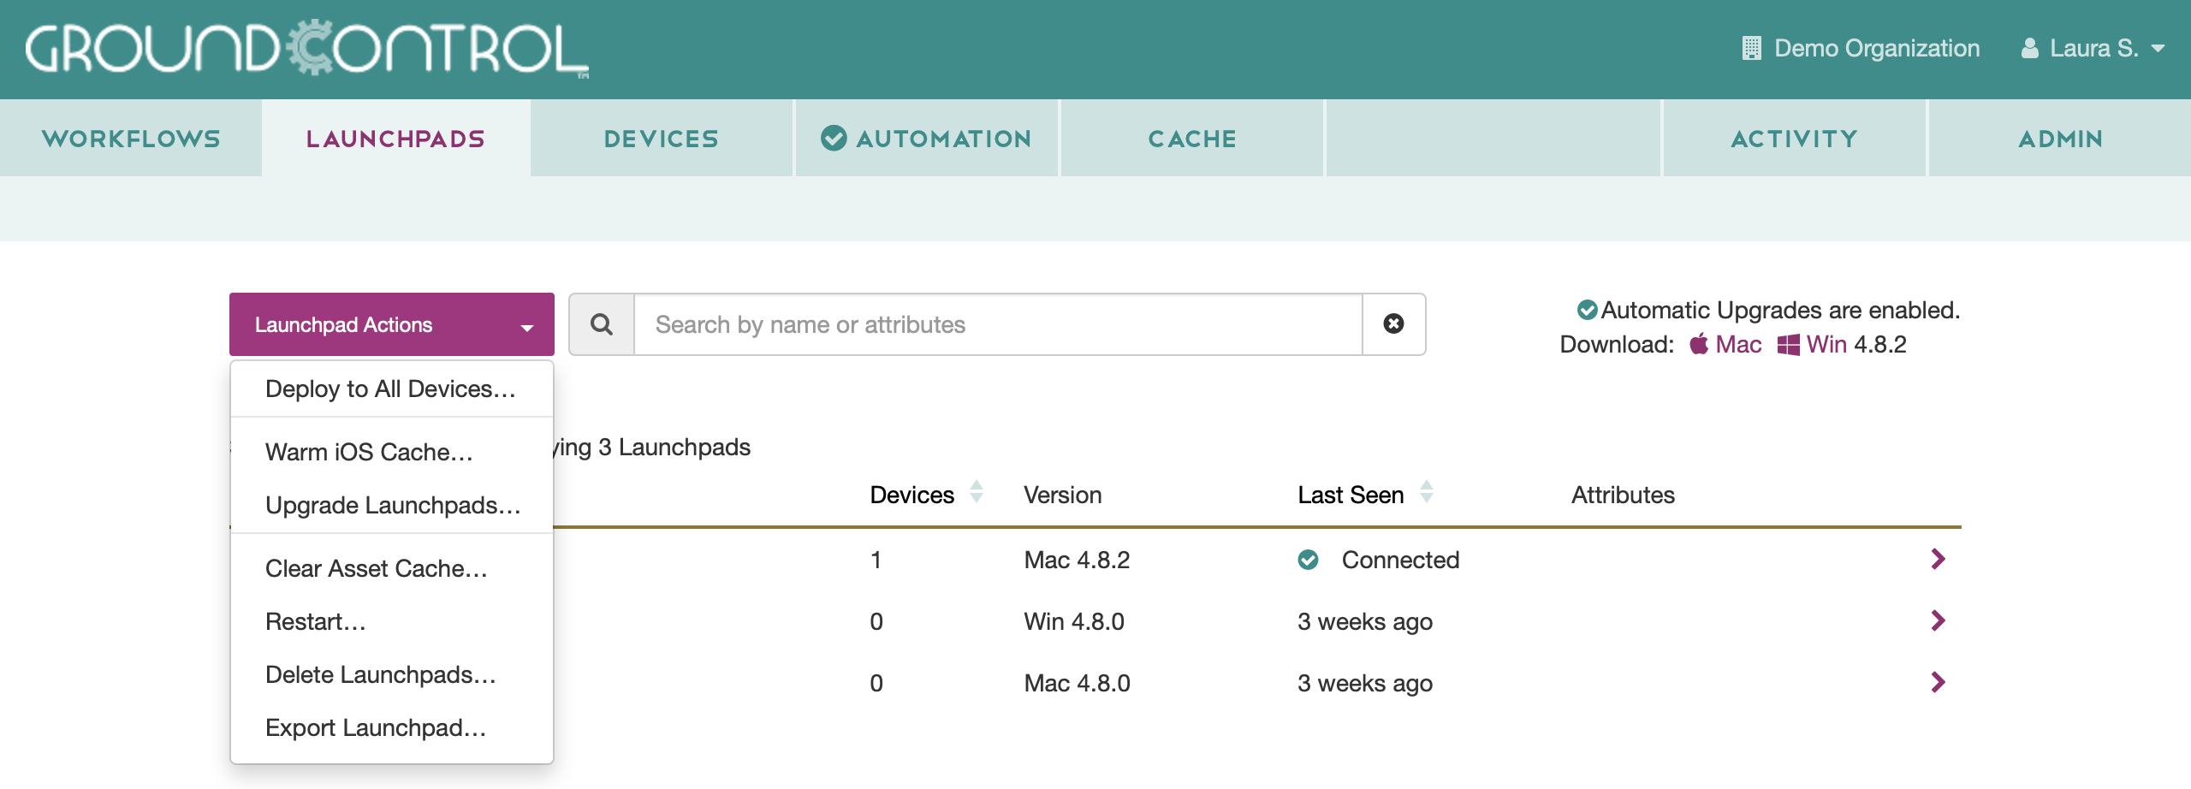Click the Connected status checkmark icon
Screen dimensions: 2191x789
point(1308,560)
